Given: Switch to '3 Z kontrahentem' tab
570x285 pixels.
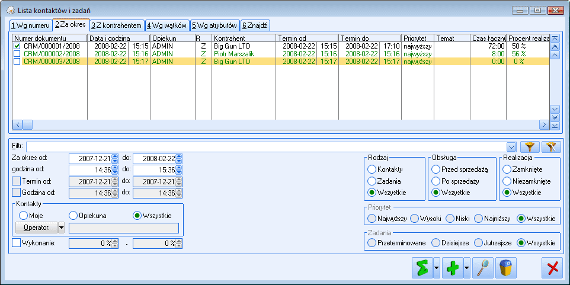Looking at the screenshot, I should click(x=116, y=25).
